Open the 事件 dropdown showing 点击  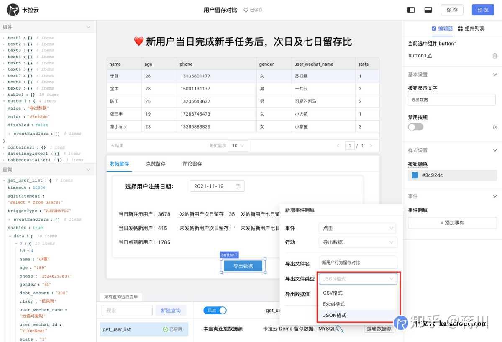[358, 228]
